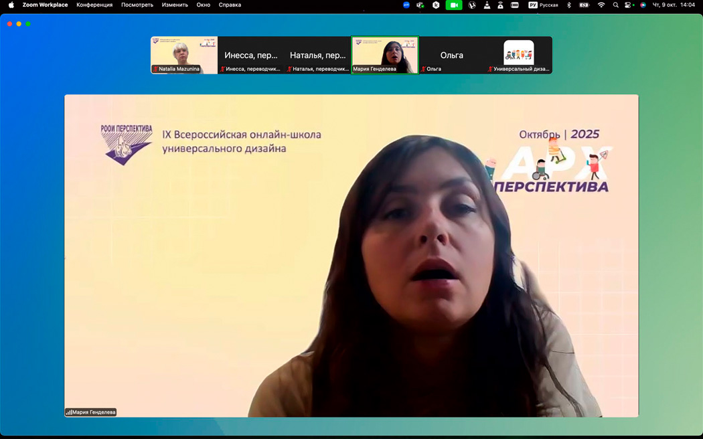Switch the Русская keyboard input source
Screen dimensions: 703x439
coord(543,5)
